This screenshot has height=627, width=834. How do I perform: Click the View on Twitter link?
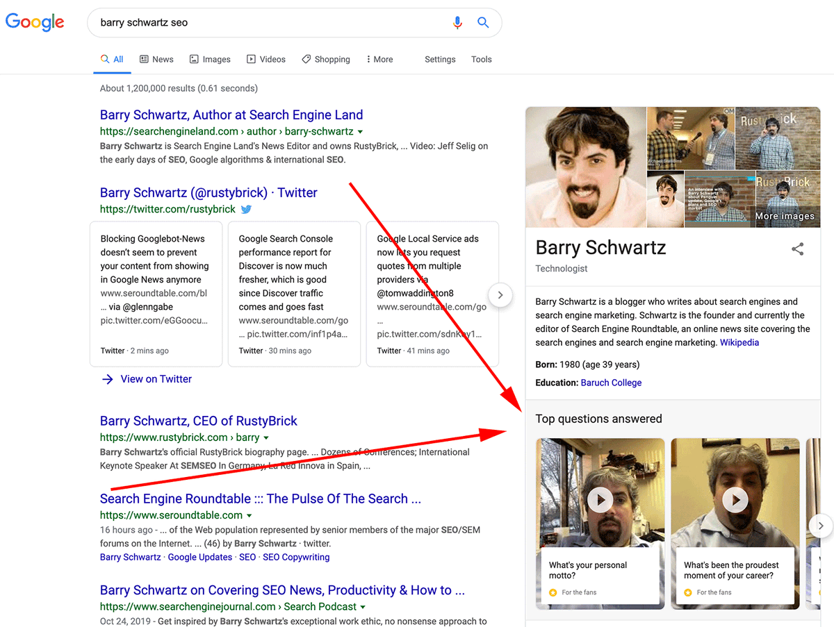point(156,379)
